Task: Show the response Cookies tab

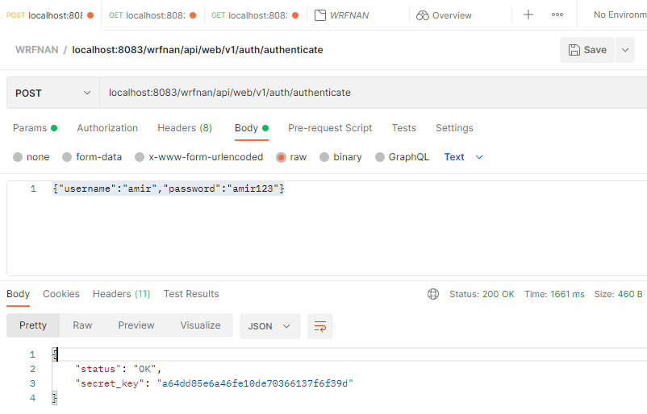Action: [61, 294]
